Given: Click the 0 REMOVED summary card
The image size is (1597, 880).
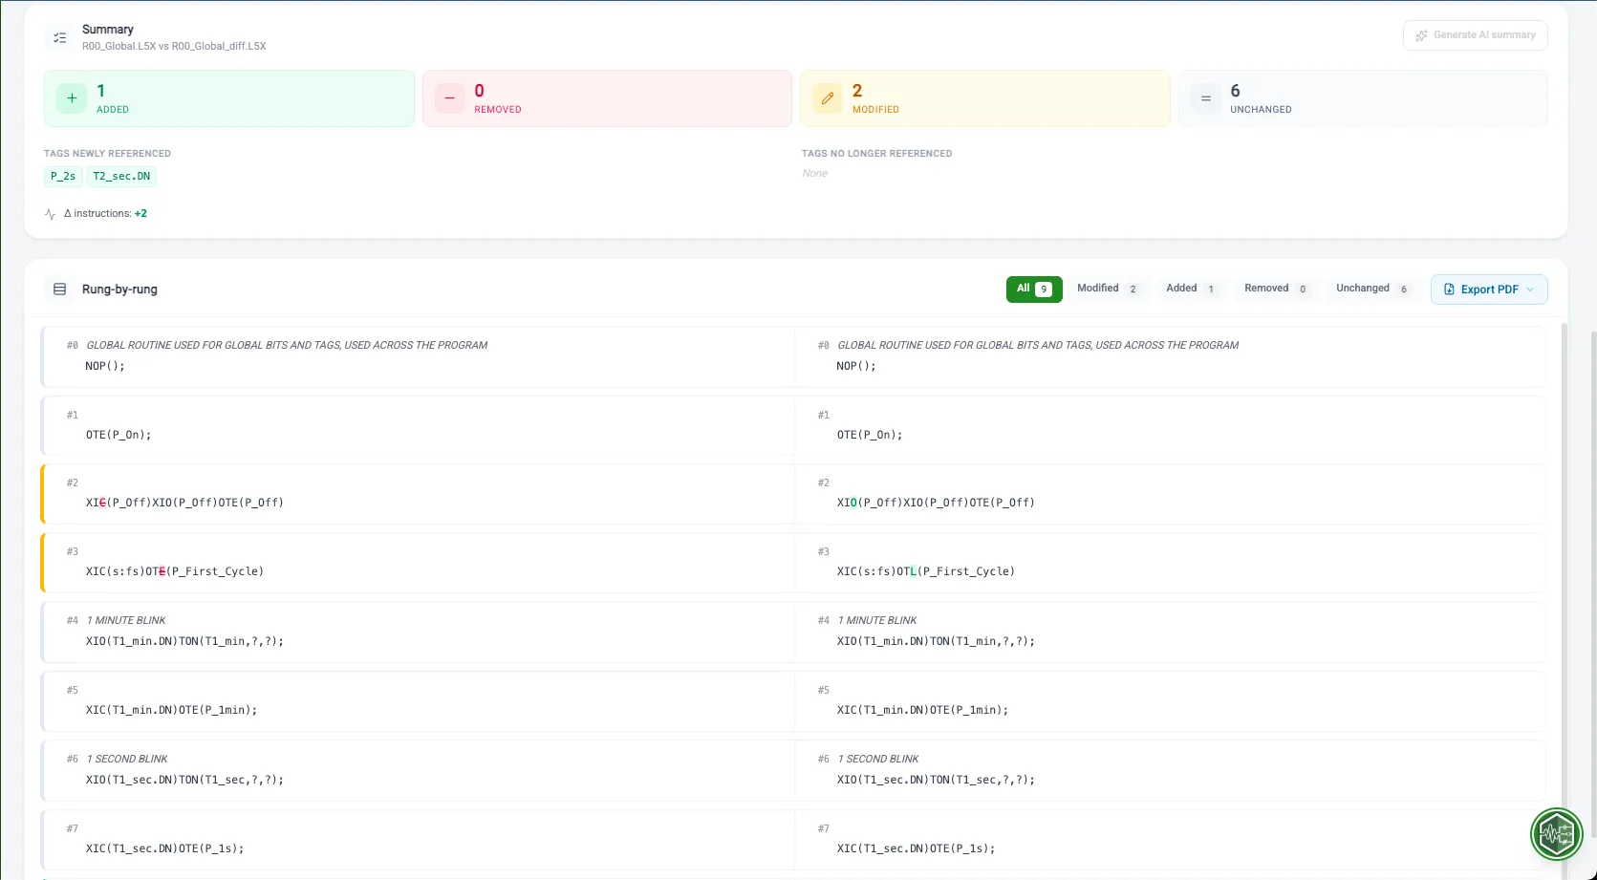Looking at the screenshot, I should [607, 98].
